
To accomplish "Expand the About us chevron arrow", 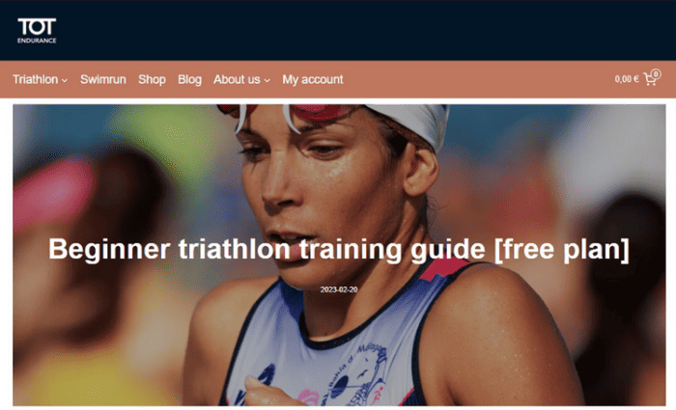I will (267, 80).
